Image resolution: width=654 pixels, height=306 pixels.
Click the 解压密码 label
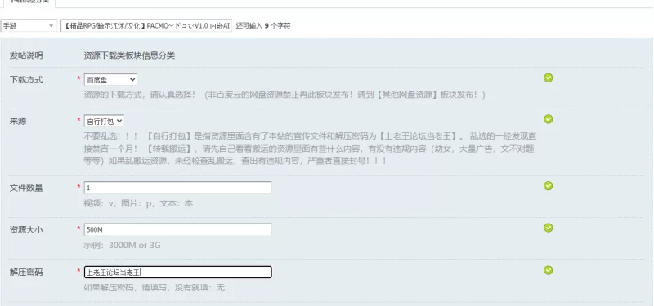coord(26,273)
